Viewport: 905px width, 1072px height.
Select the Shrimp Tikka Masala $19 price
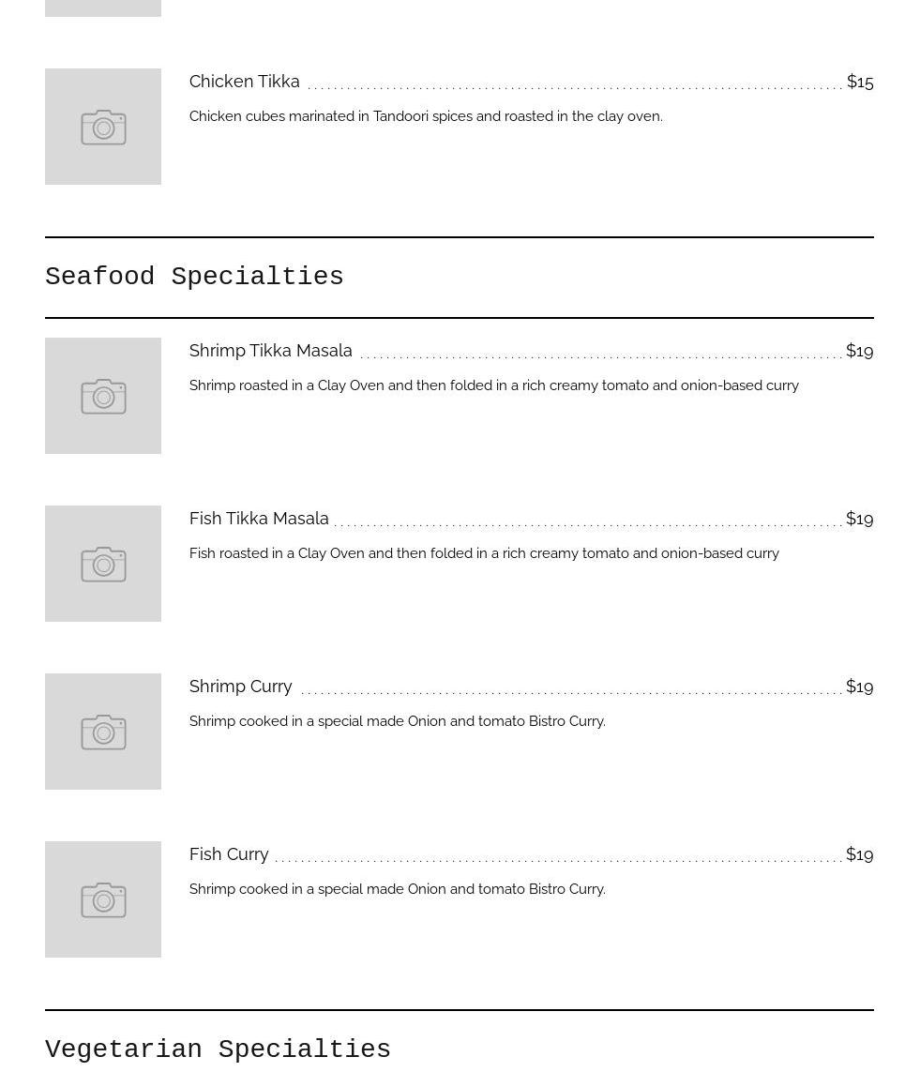(x=860, y=351)
